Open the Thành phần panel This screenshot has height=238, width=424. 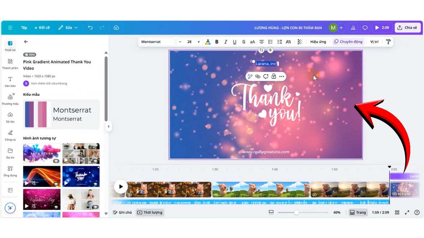click(10, 64)
